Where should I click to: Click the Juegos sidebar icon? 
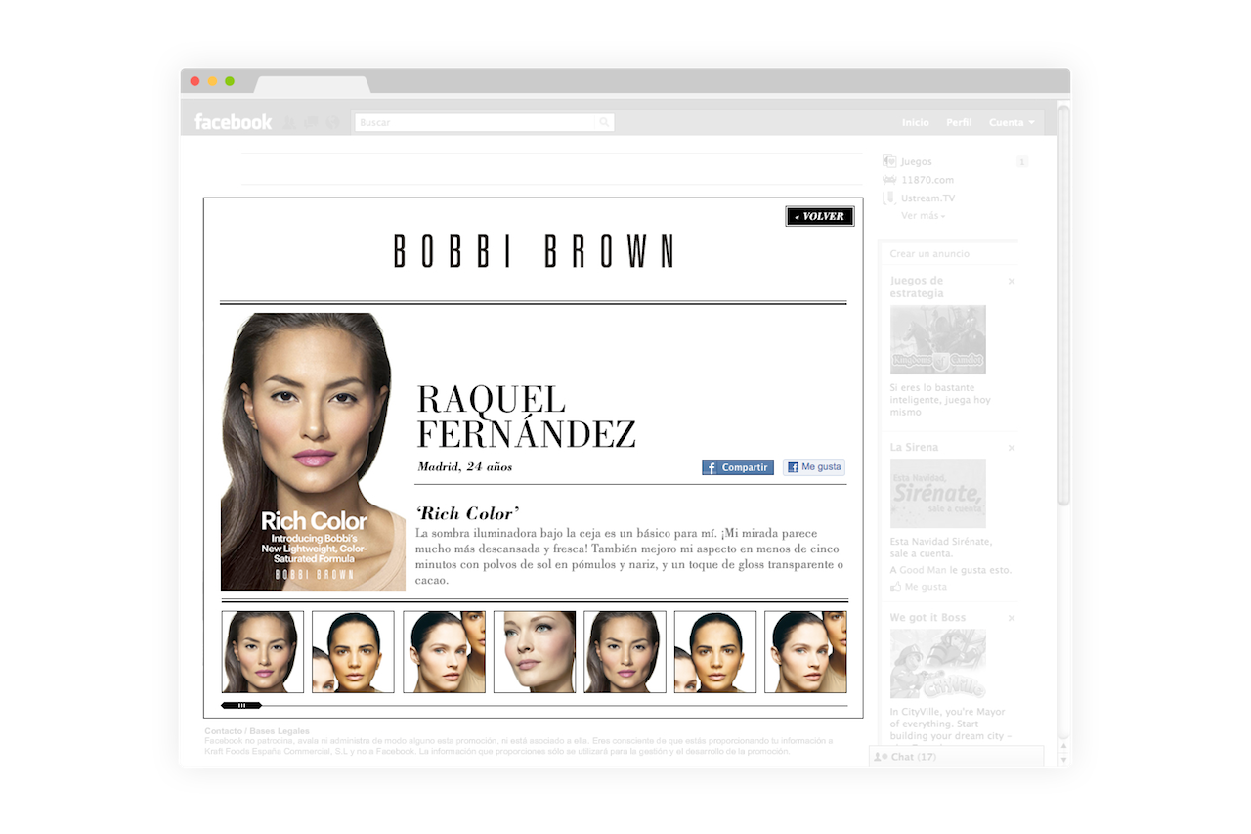(x=889, y=161)
